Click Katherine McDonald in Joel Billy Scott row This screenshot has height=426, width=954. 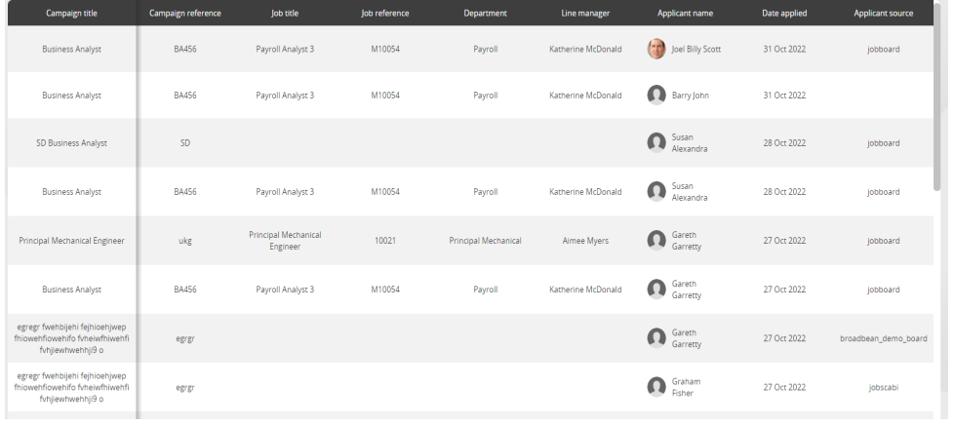click(x=585, y=49)
